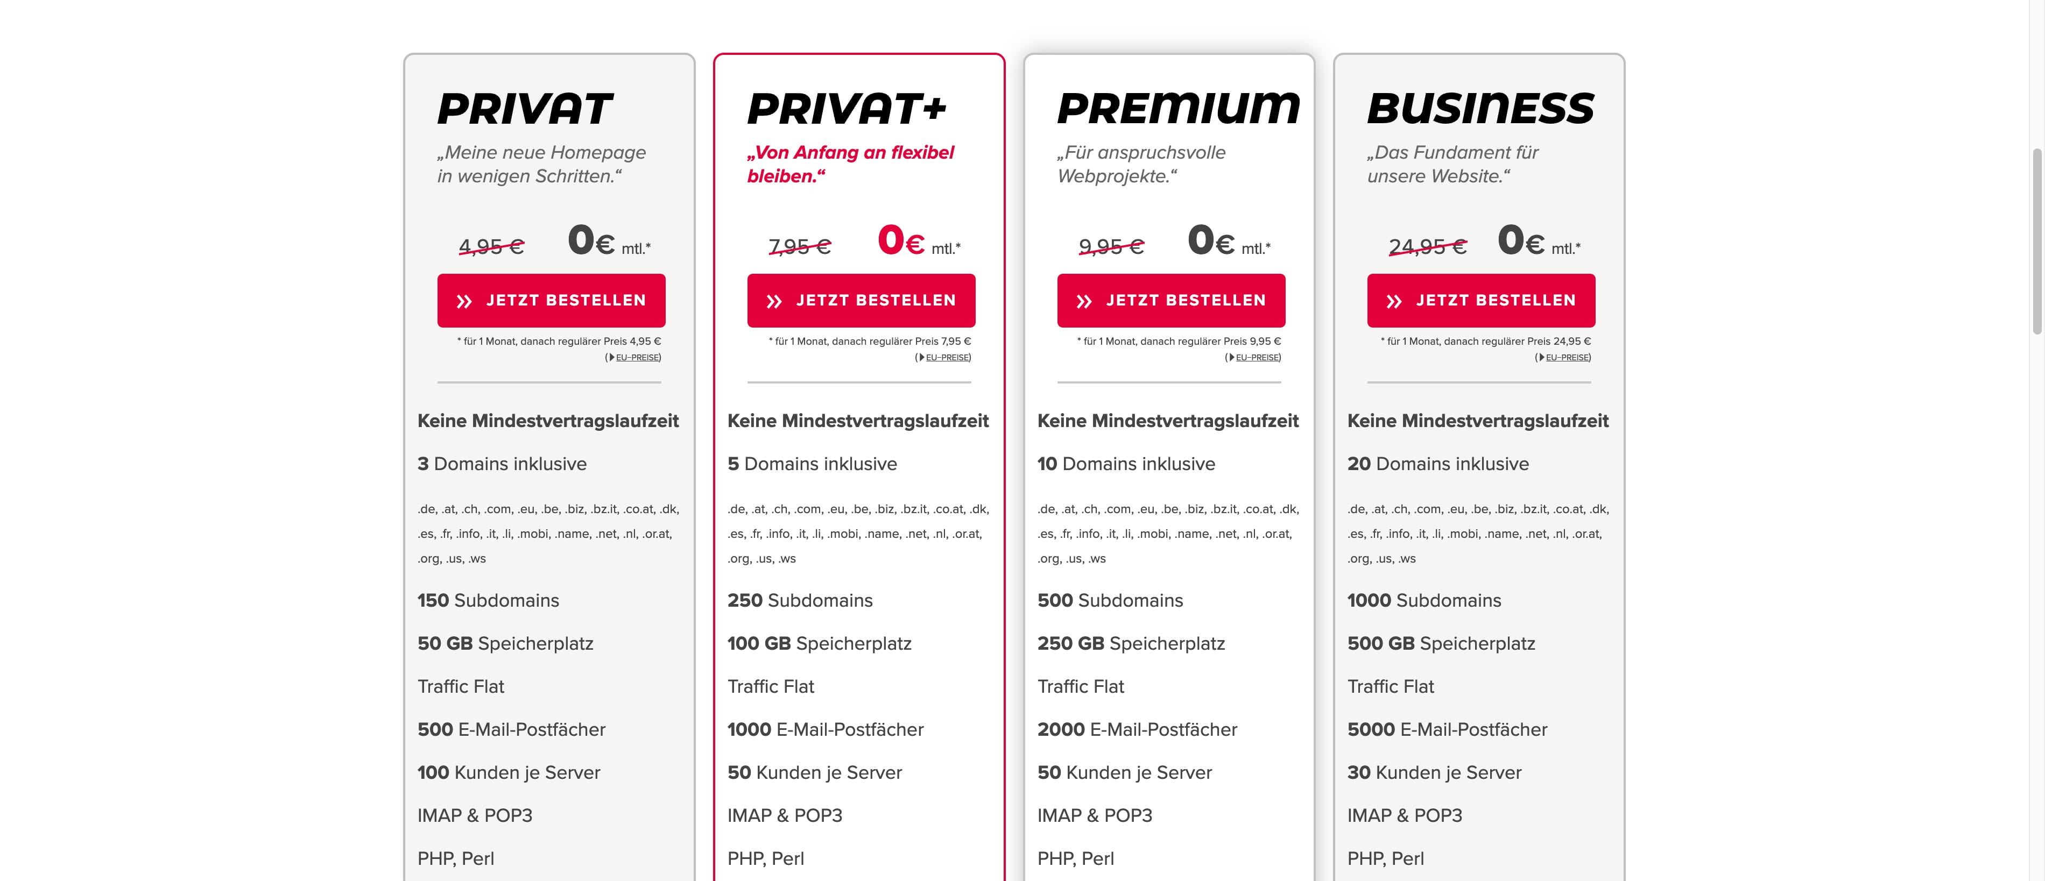Click the PRIVAT plan title
Viewport: 2045px width, 881px height.
pos(525,109)
